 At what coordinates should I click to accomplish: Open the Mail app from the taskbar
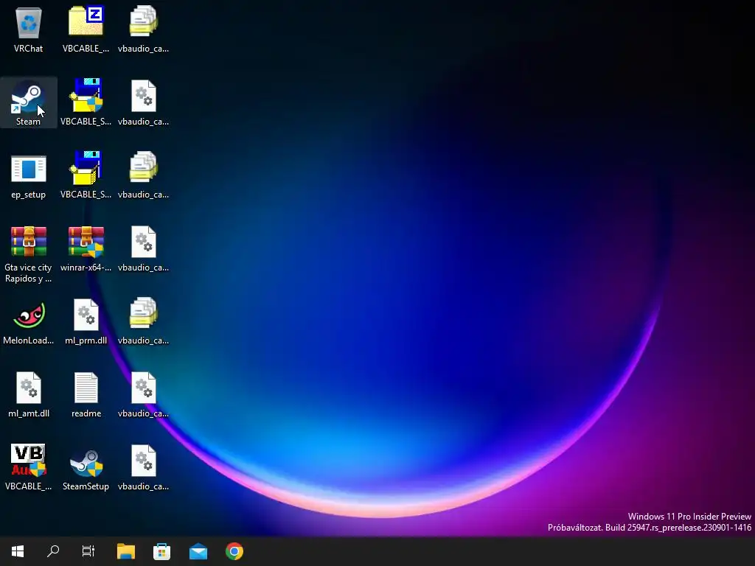click(198, 551)
